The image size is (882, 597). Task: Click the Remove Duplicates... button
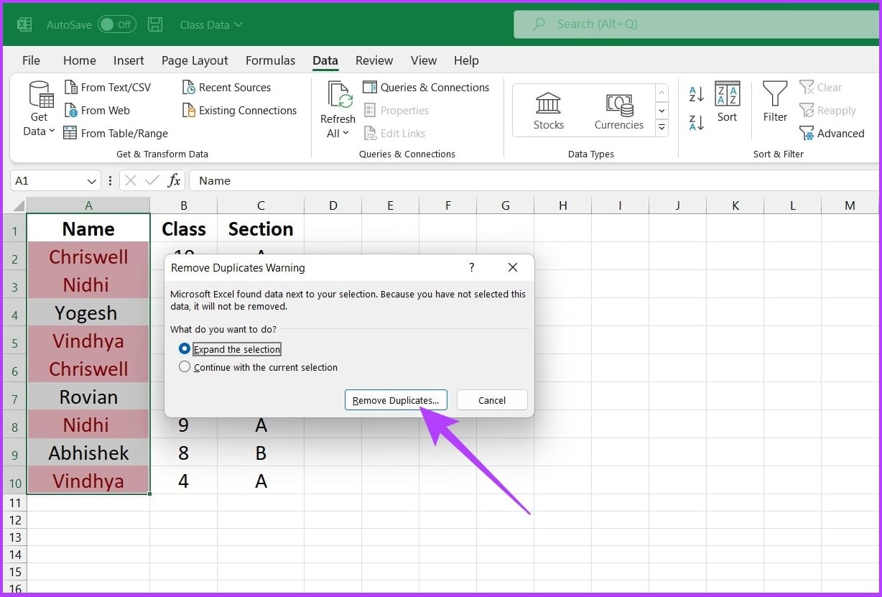tap(396, 400)
